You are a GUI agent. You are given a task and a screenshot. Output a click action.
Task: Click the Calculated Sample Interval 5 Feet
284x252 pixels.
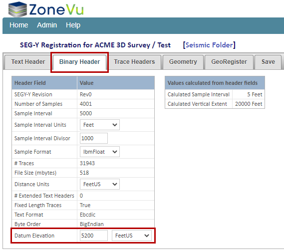[255, 94]
